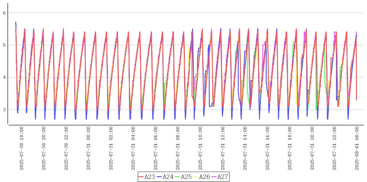367x182 pixels.
Task: Select the y-axis value 4 label
Action: coord(4,77)
